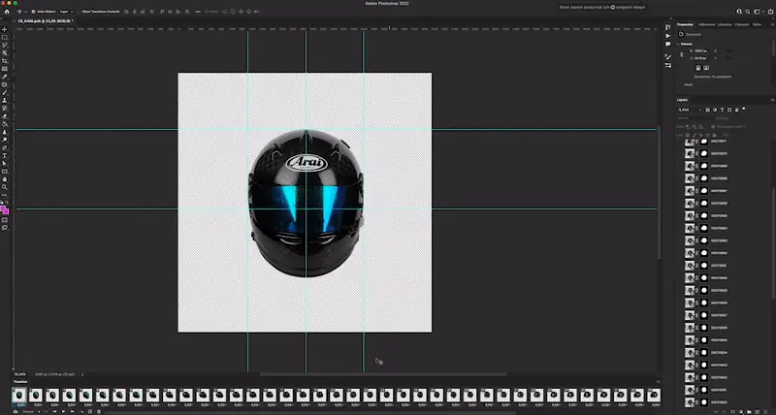This screenshot has width=776, height=415.
Task: Open the frame delay dropdown under first frame
Action: (20, 405)
